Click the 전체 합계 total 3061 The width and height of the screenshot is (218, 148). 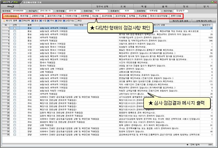(x=210, y=145)
